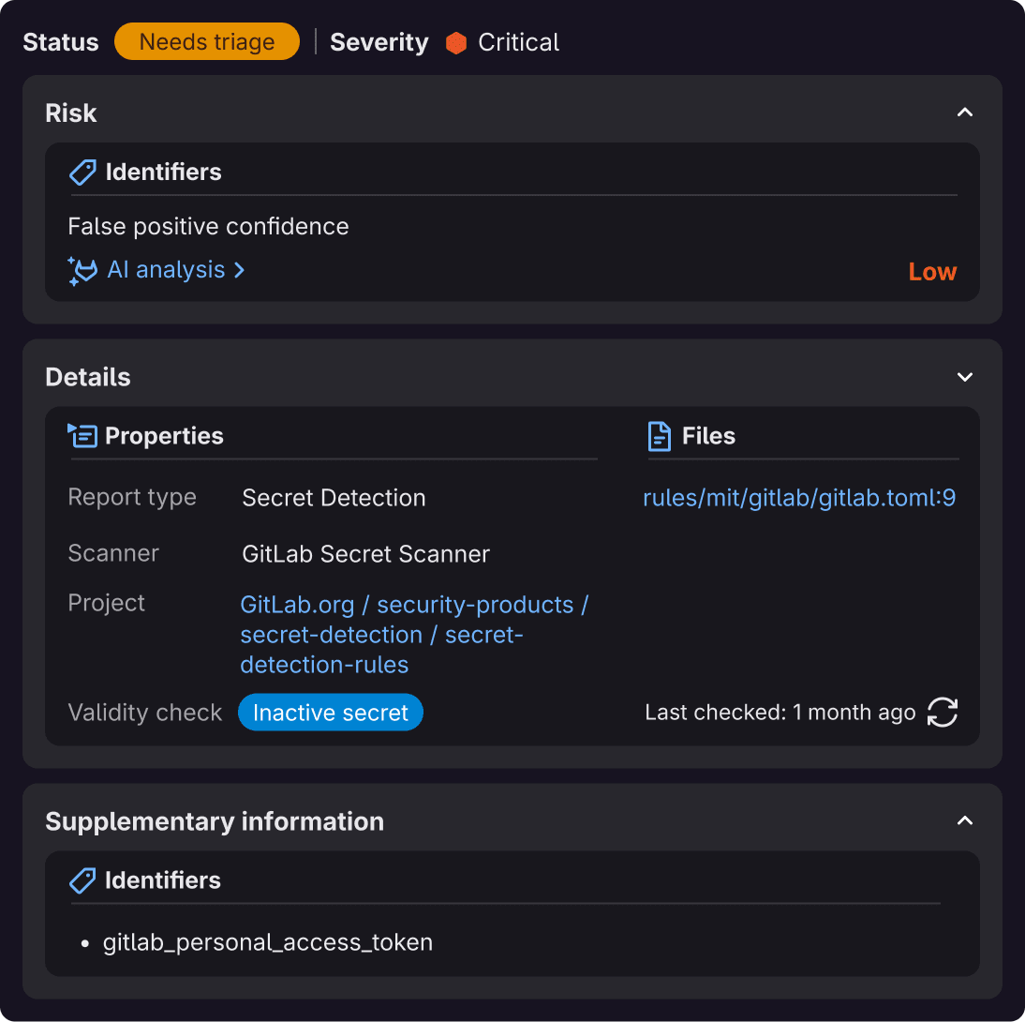The image size is (1025, 1022).
Task: Click the Validity check label
Action: pos(145,713)
